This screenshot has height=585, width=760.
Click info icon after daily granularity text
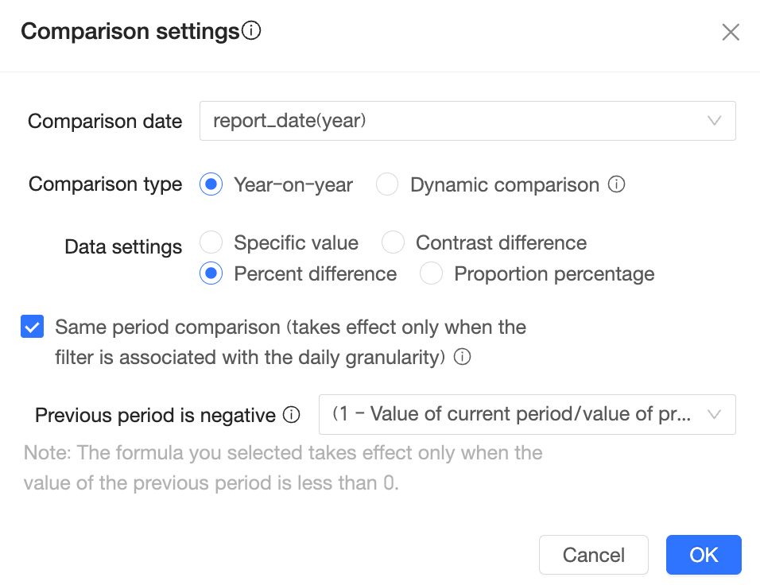[462, 357]
